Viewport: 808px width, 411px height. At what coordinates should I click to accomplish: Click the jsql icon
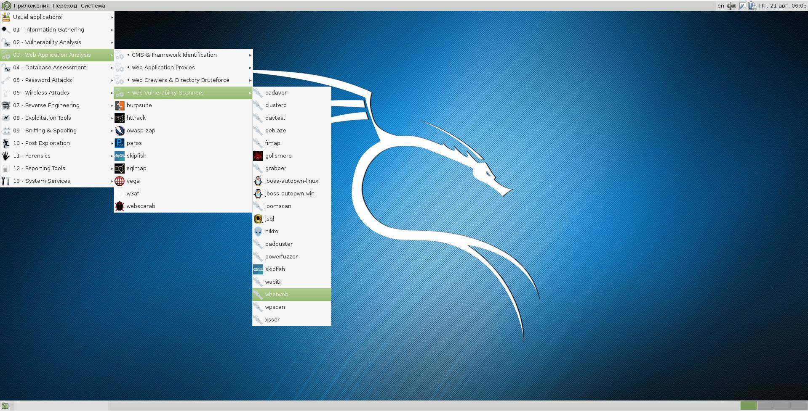258,219
